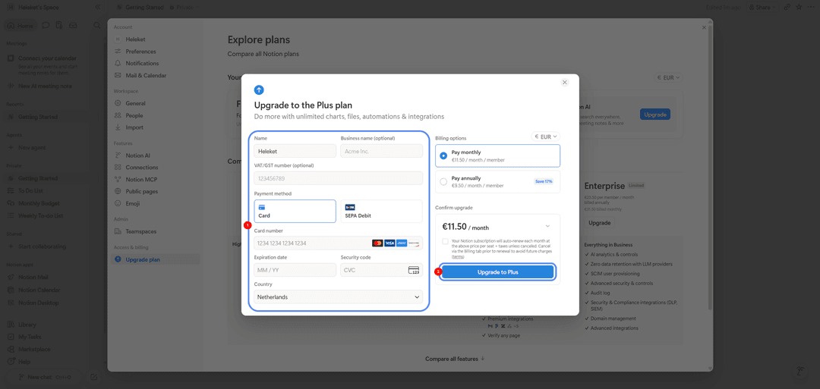Favorite the page with the star icon
The width and height of the screenshot is (820, 389).
(x=799, y=8)
